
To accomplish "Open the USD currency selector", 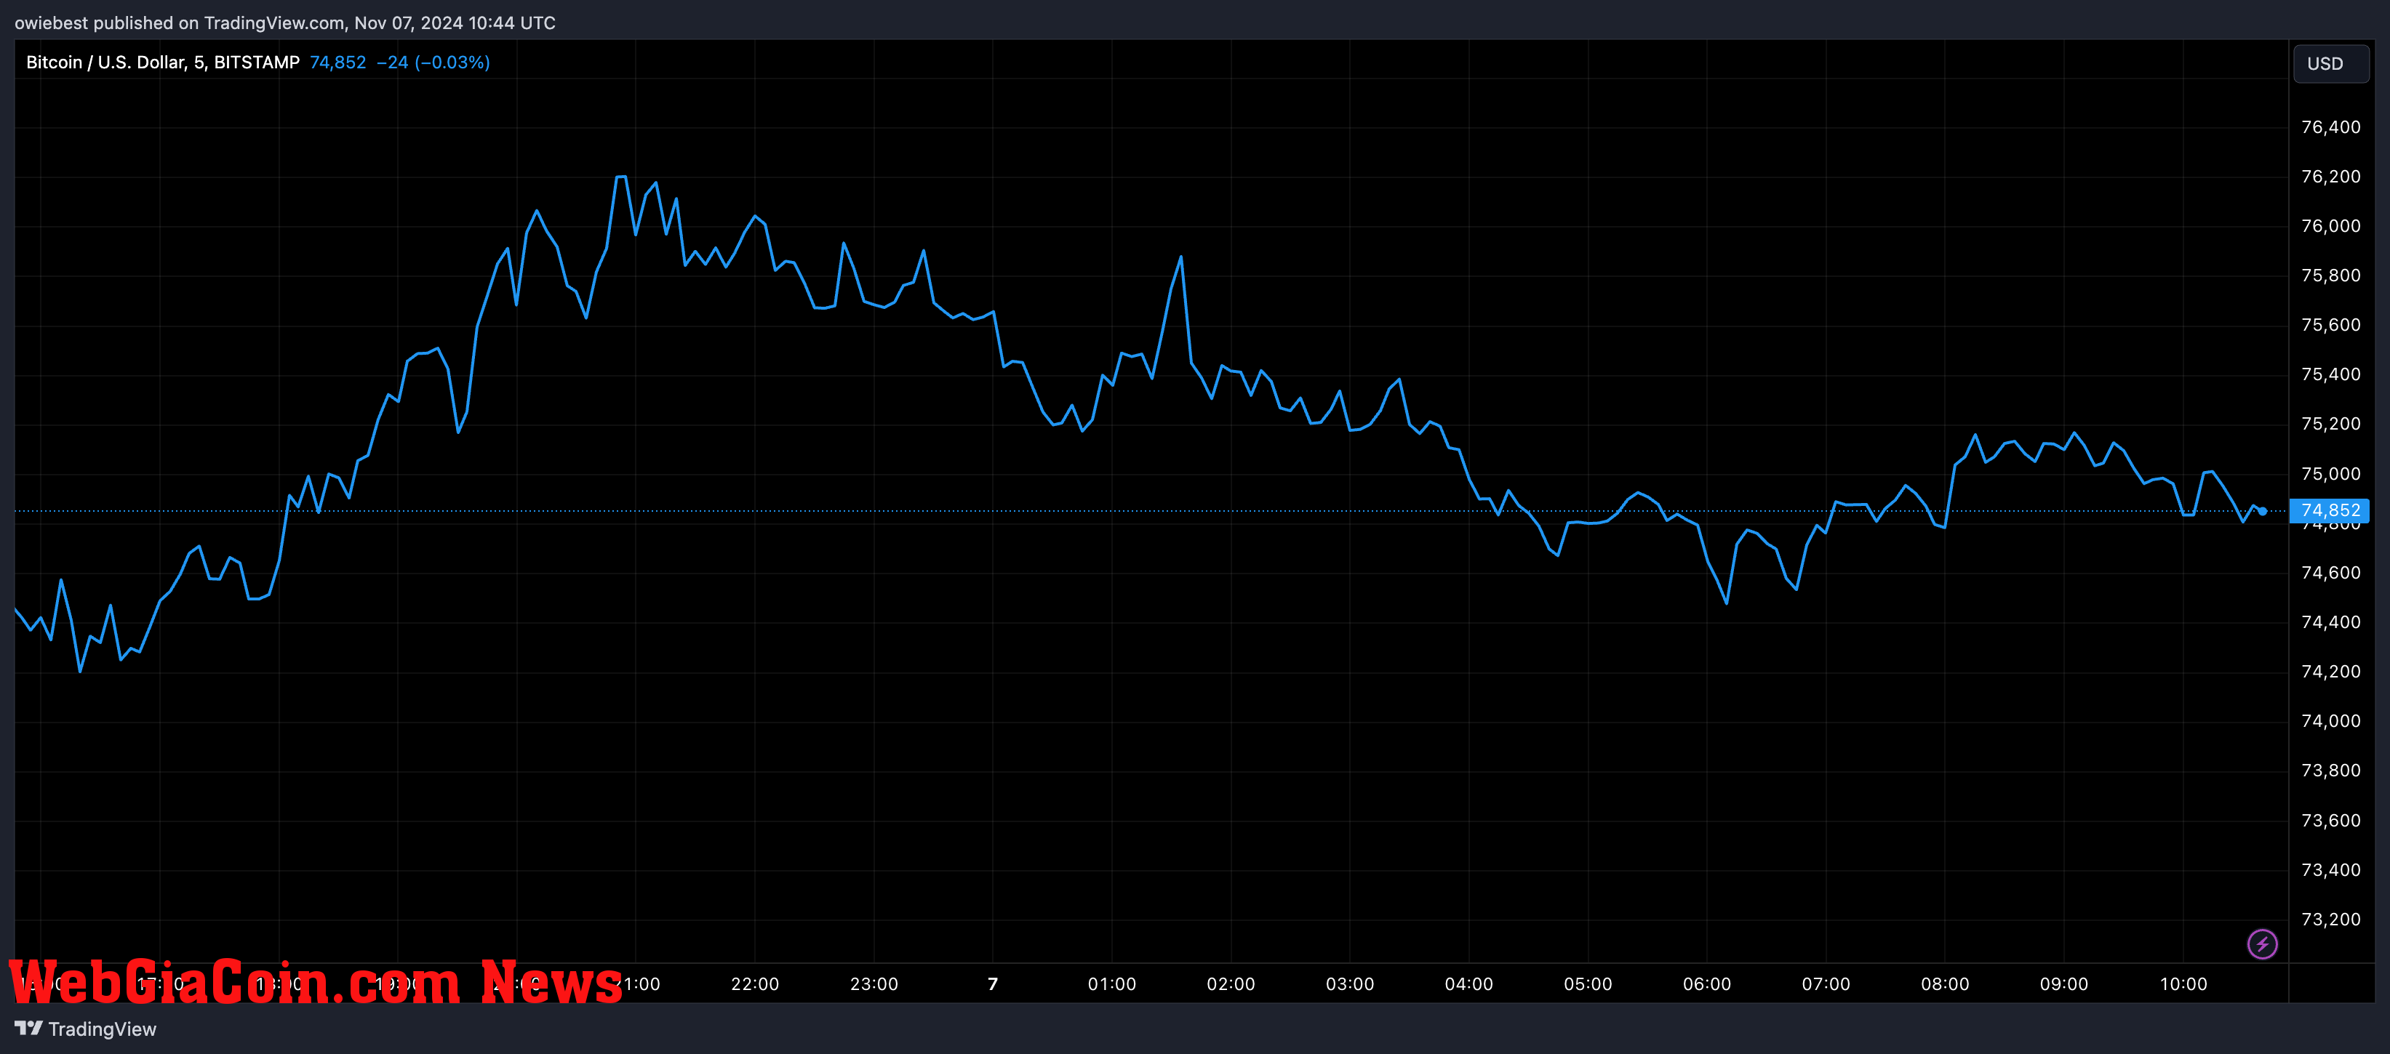I will click(x=2330, y=63).
